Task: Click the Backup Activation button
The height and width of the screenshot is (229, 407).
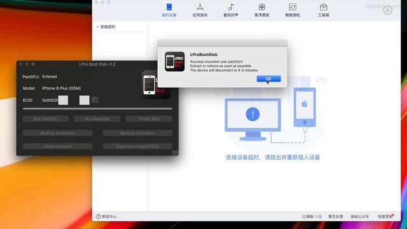Action: tap(57, 133)
